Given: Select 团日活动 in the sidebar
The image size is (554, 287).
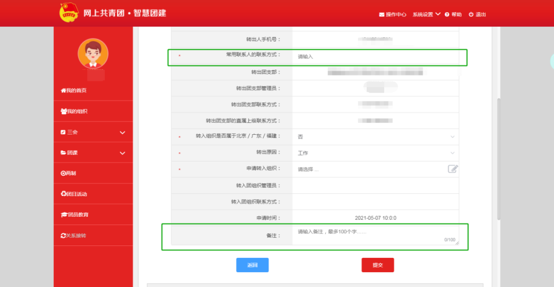Looking at the screenshot, I should point(74,194).
